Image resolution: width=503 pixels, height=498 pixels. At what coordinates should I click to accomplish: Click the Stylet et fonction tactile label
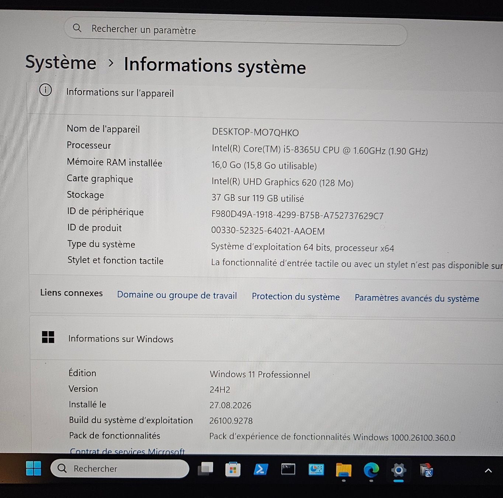(x=115, y=260)
